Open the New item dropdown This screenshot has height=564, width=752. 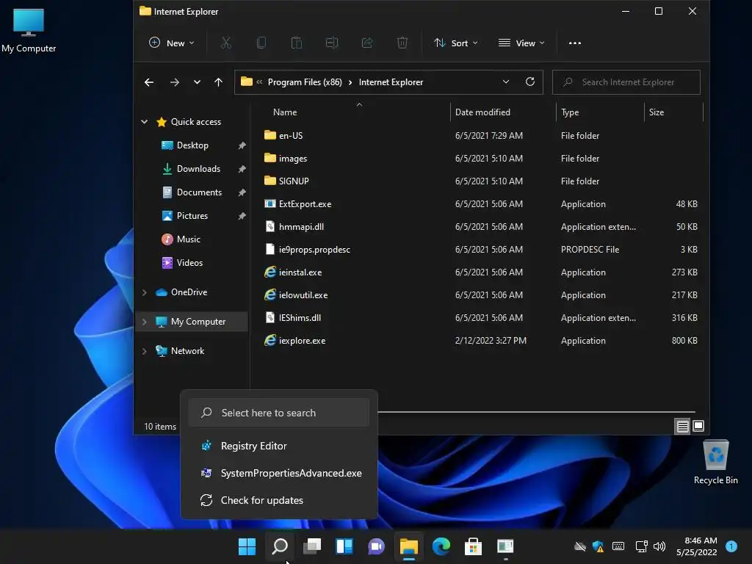[x=172, y=43]
